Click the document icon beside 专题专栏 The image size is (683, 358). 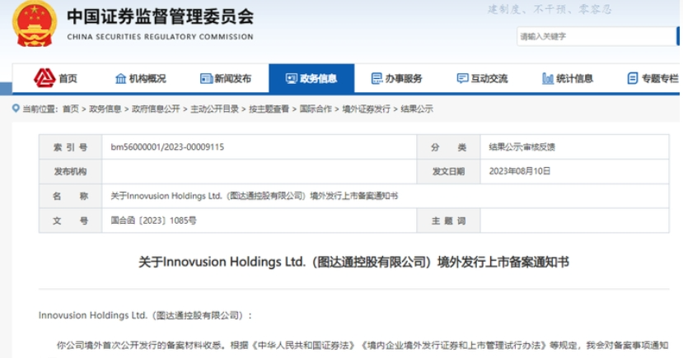point(633,78)
